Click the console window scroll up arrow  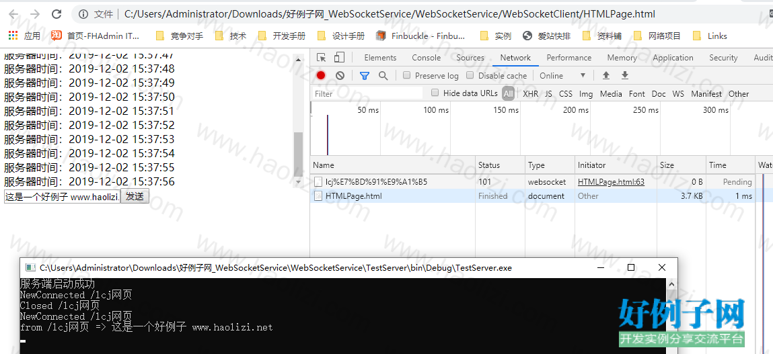pos(671,284)
